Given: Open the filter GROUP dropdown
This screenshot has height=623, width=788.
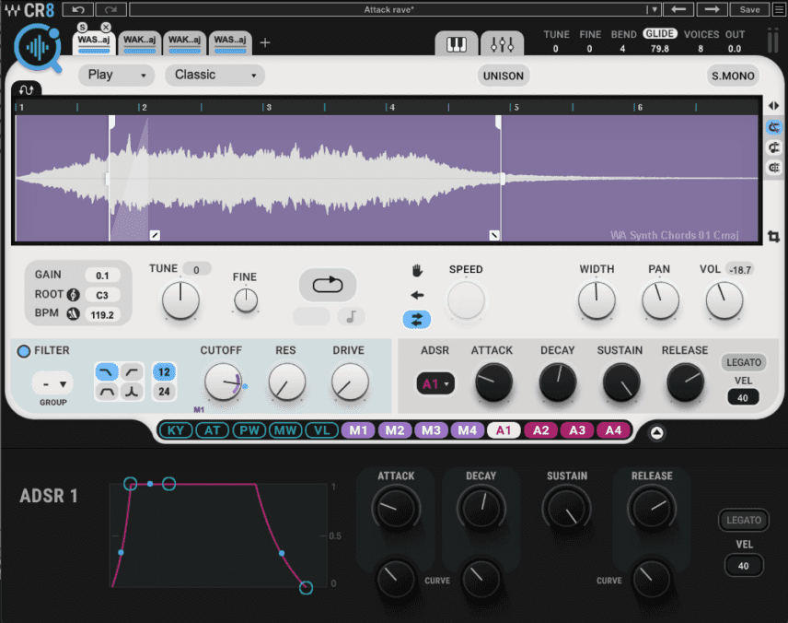Looking at the screenshot, I should [52, 384].
